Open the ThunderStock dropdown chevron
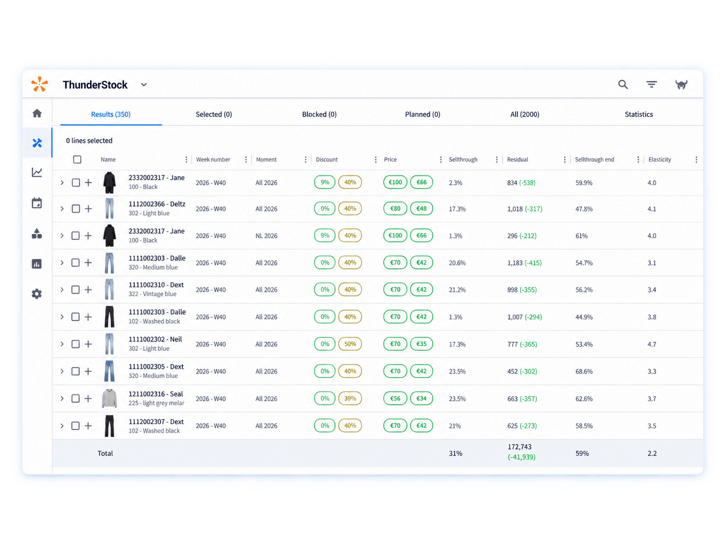The image size is (725, 543). point(144,84)
